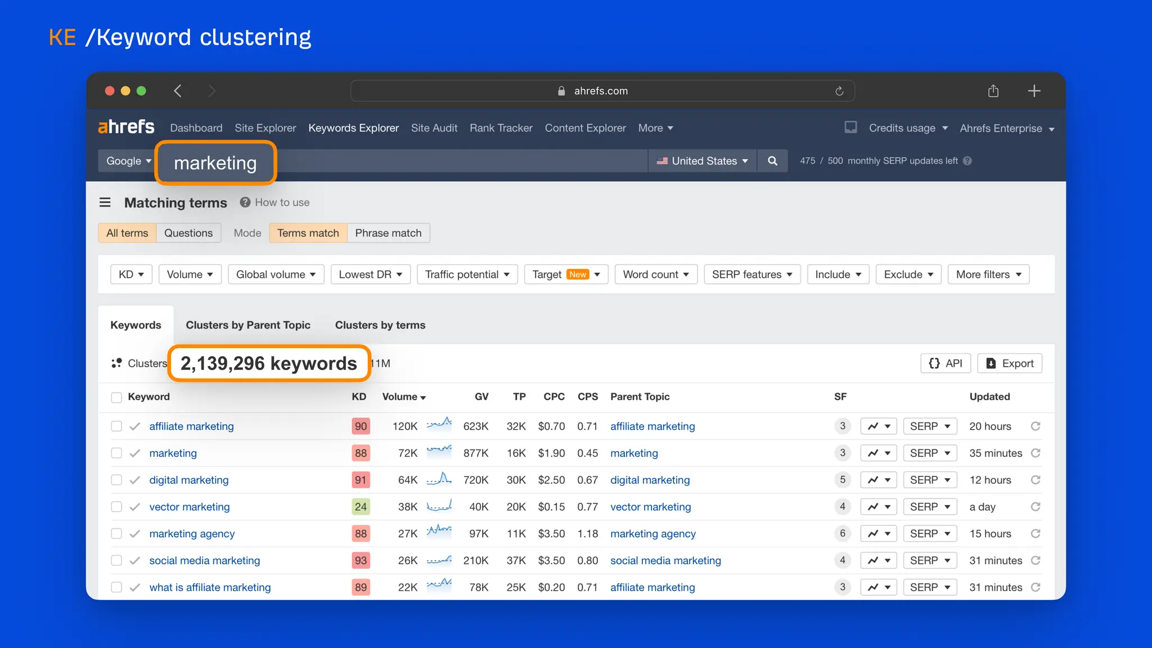Check the vector marketing row checkbox
Viewport: 1152px width, 648px height.
point(116,507)
